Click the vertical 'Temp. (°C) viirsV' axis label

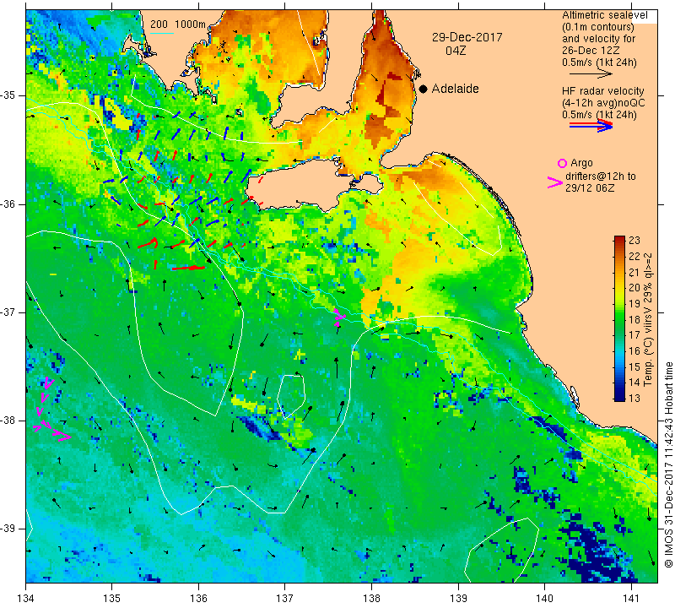point(648,319)
